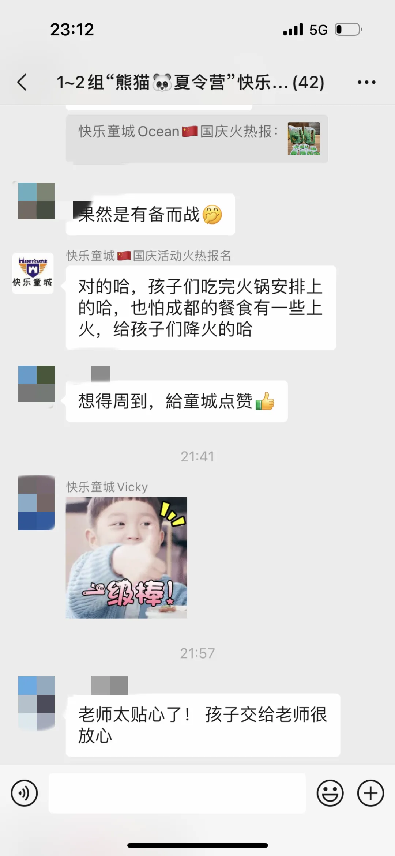This screenshot has width=395, height=856.
Task: Select the 老师太贴心了 message bubble
Action: [203, 725]
